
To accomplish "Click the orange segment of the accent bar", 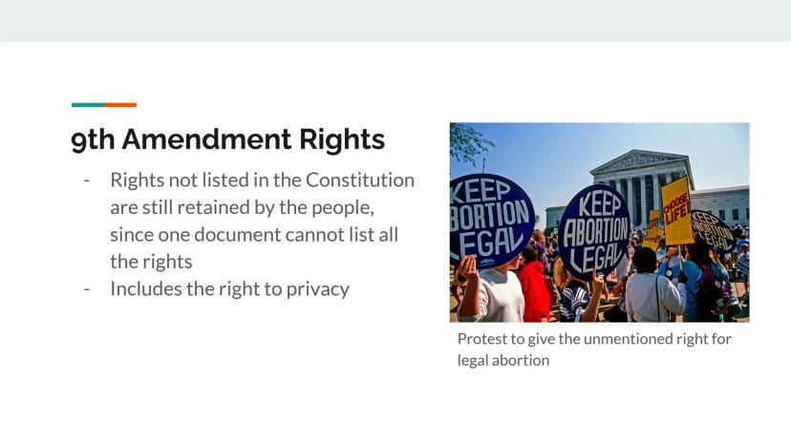I will 120,105.
